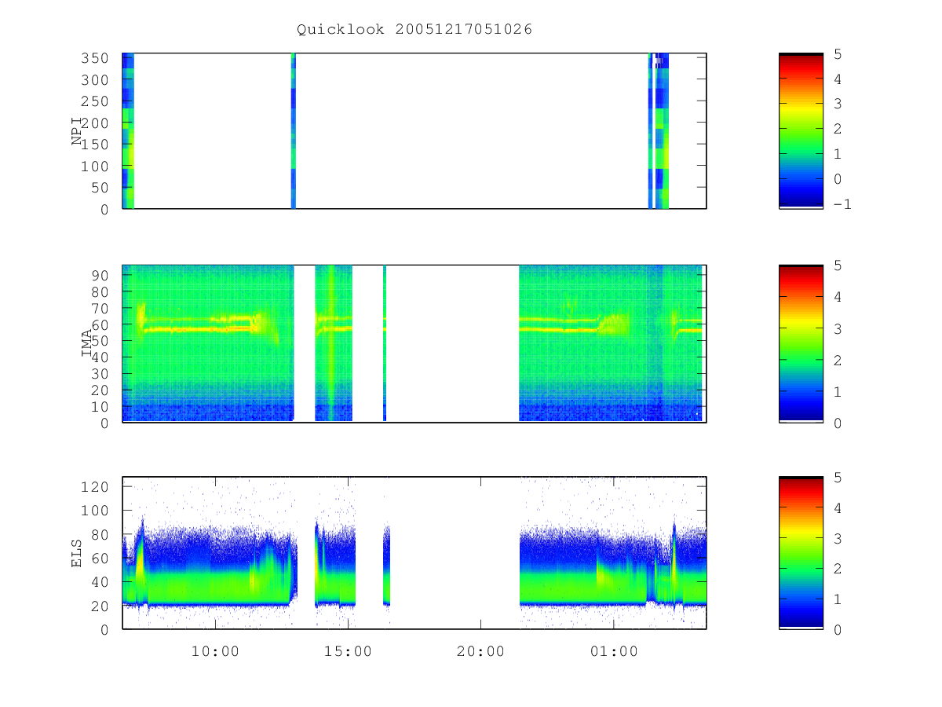Click the 50 tick on the NPI axis

[x=100, y=188]
